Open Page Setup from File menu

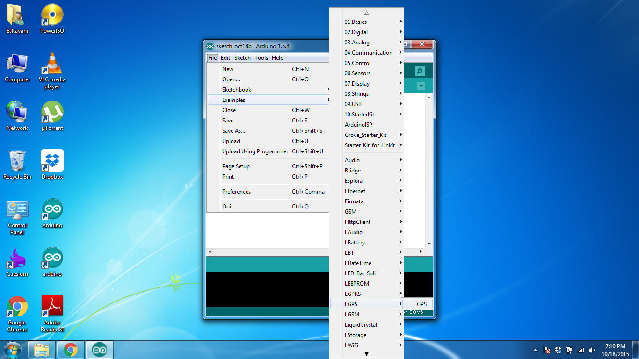tap(269, 166)
